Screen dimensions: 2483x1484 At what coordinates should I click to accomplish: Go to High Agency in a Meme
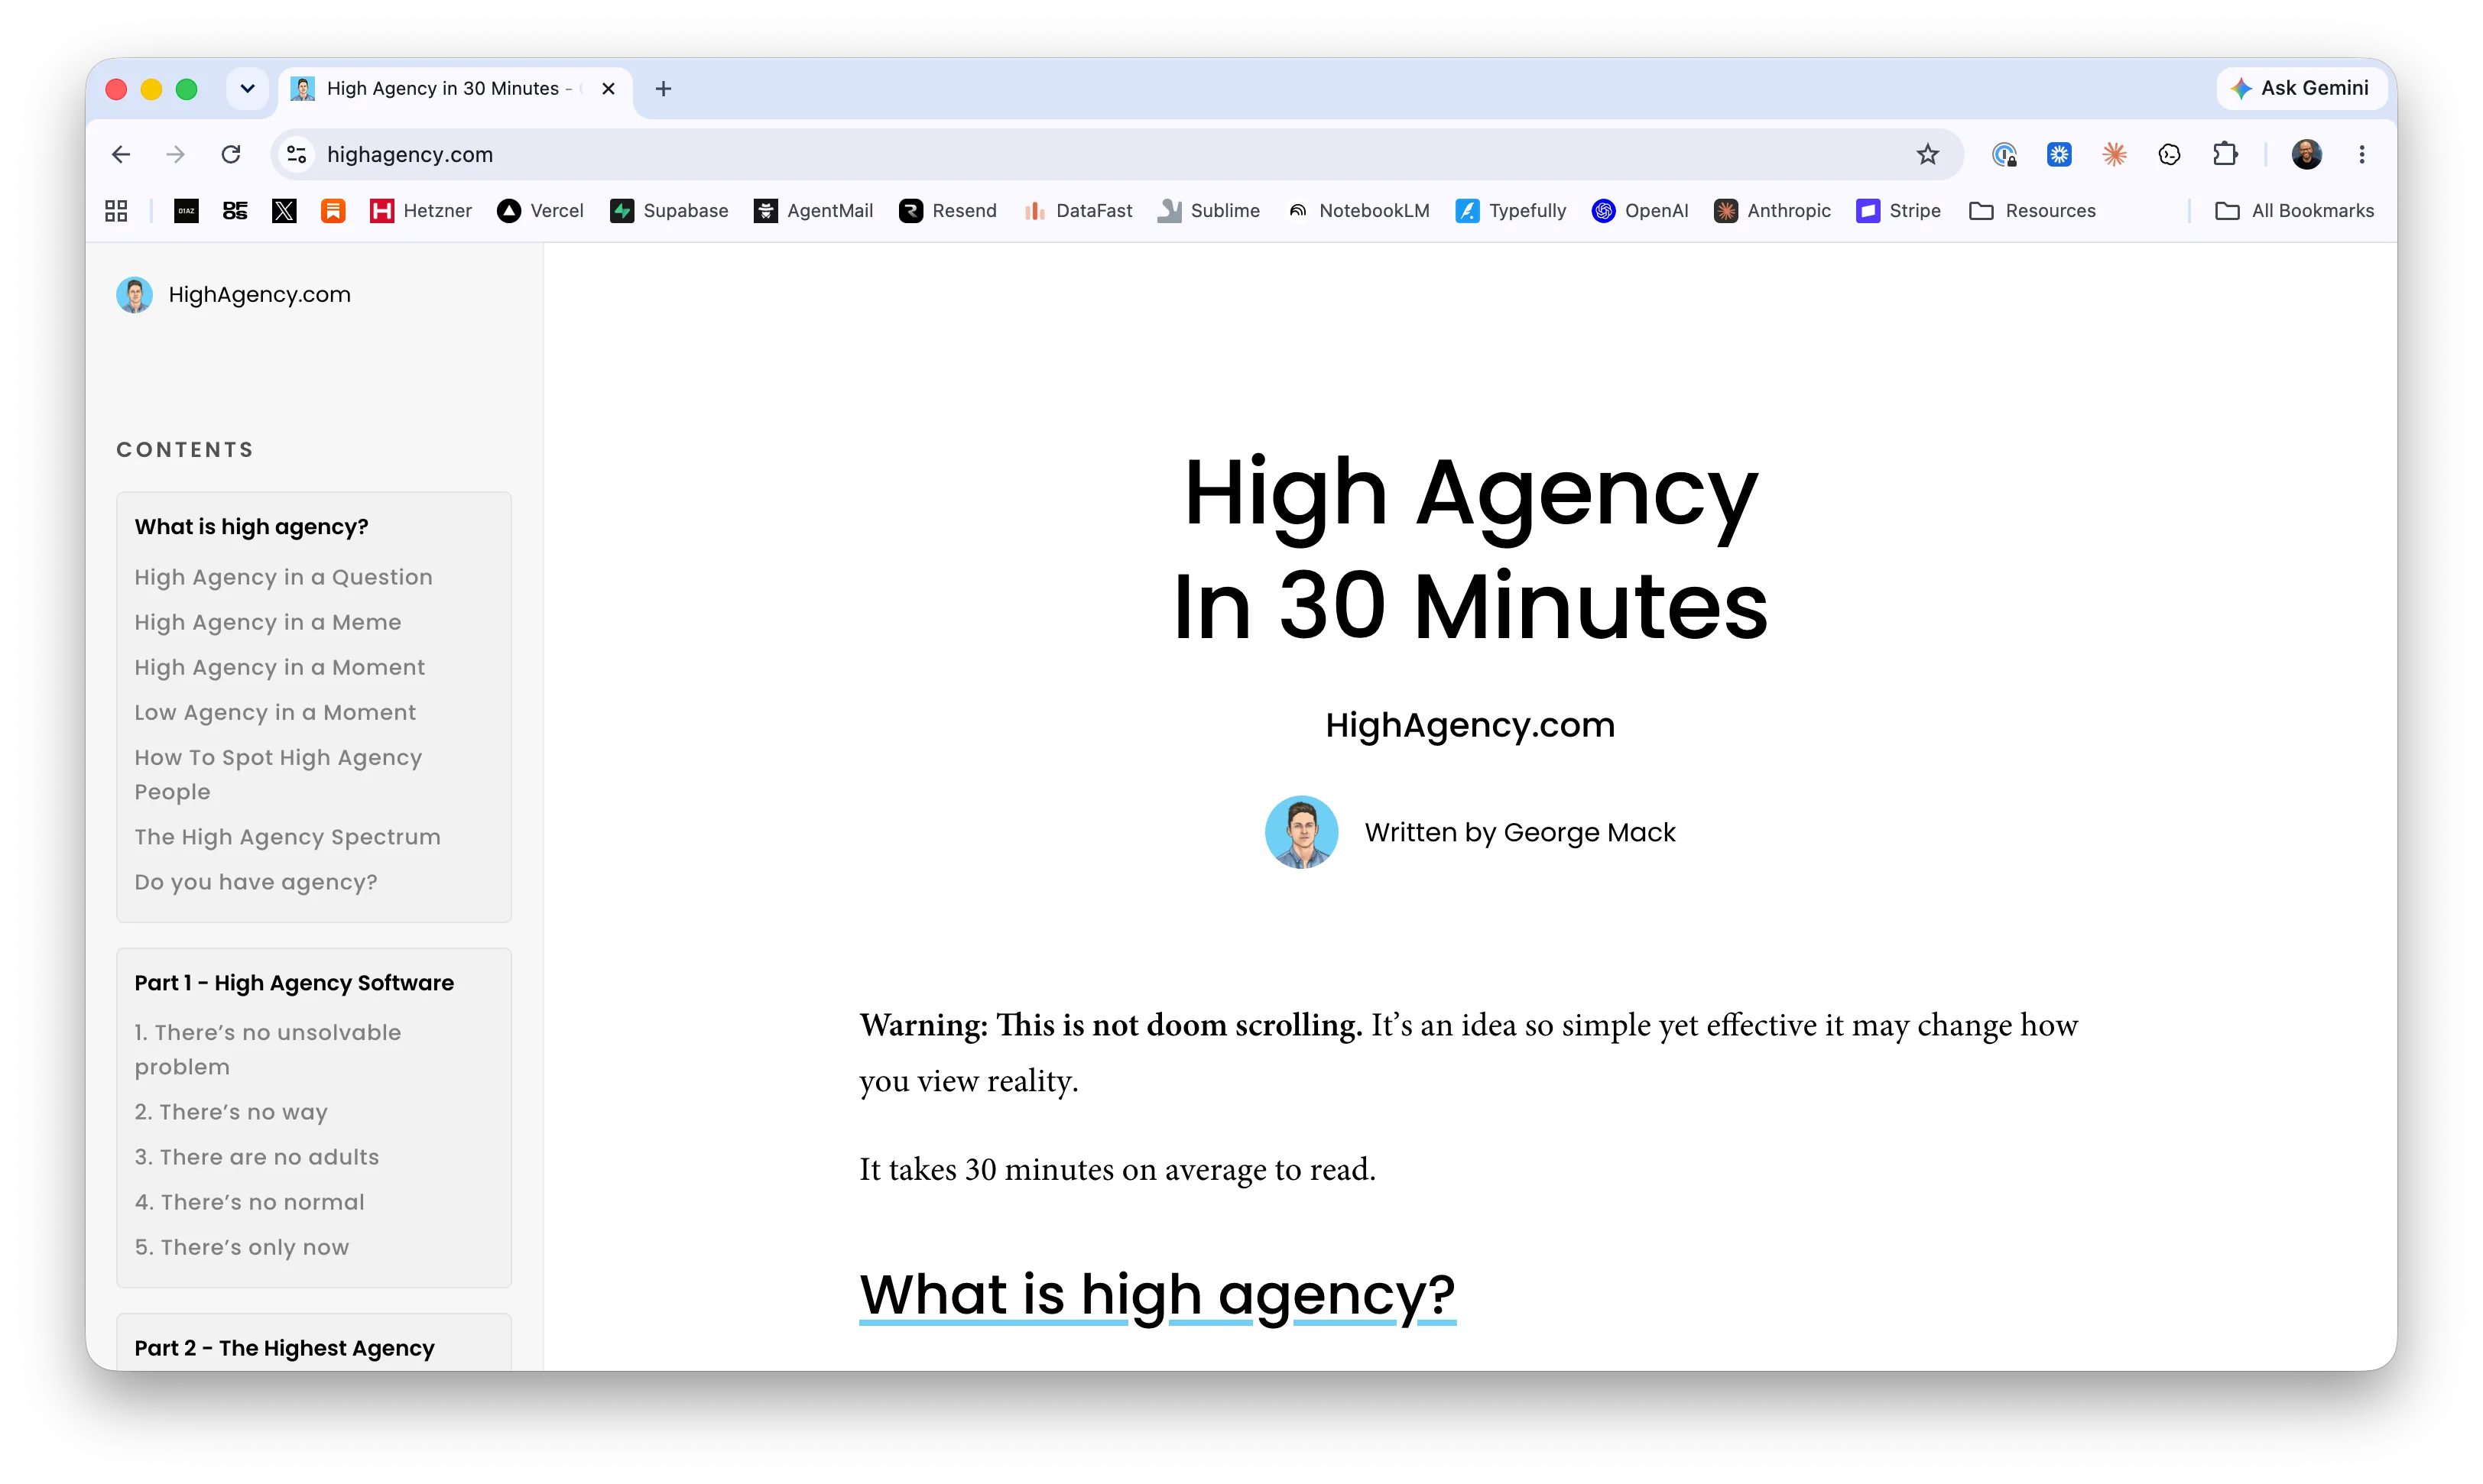pyautogui.click(x=267, y=622)
